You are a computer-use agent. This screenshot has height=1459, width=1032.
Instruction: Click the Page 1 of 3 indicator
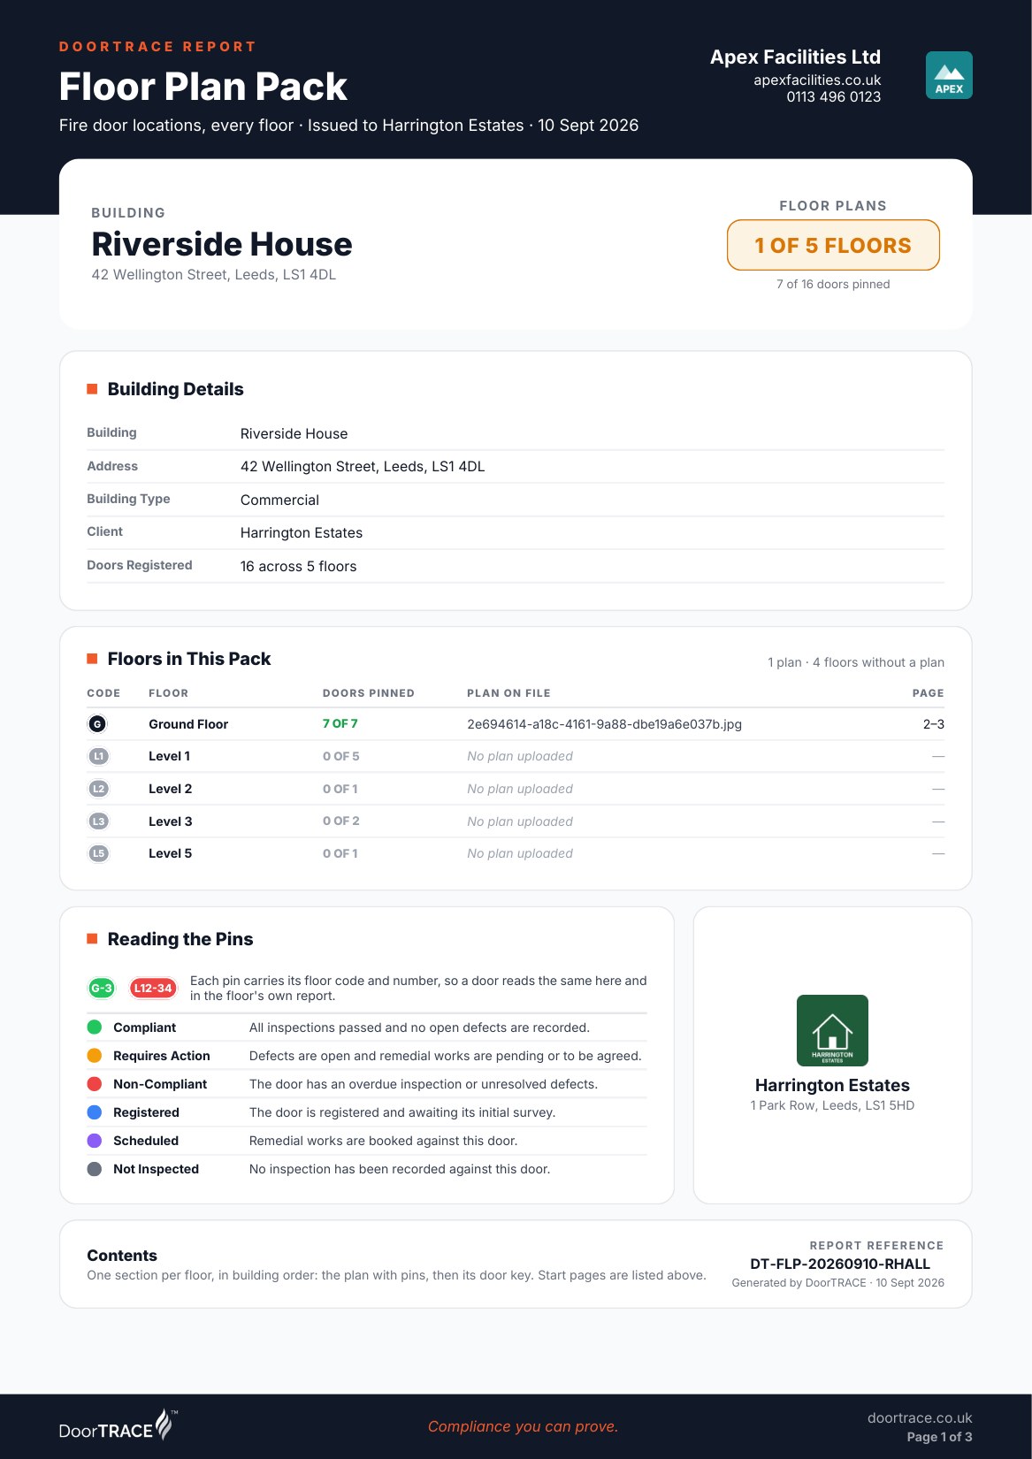(939, 1437)
